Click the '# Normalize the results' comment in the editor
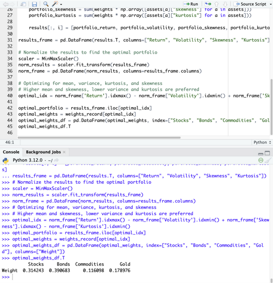The height and width of the screenshot is (283, 273). click(x=88, y=52)
